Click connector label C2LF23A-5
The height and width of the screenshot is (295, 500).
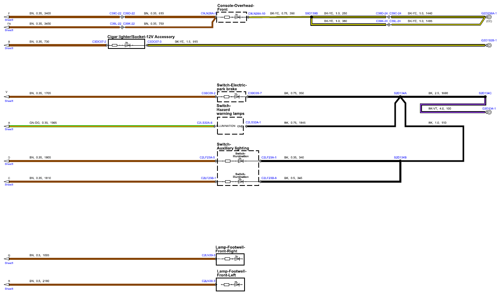(x=207, y=157)
